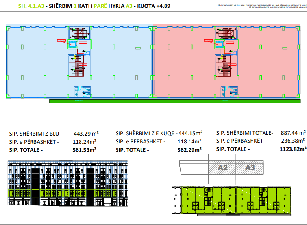Click the overall total 1123.82m²

click(x=292, y=149)
